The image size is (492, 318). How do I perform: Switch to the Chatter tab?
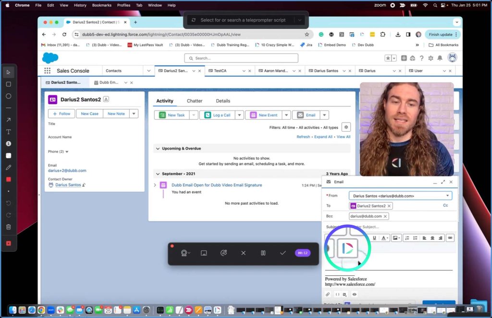(x=195, y=101)
